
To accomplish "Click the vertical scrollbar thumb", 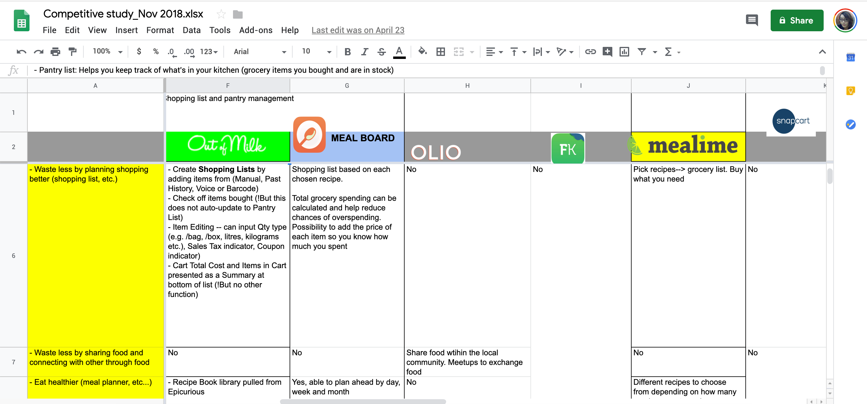I will click(x=830, y=176).
